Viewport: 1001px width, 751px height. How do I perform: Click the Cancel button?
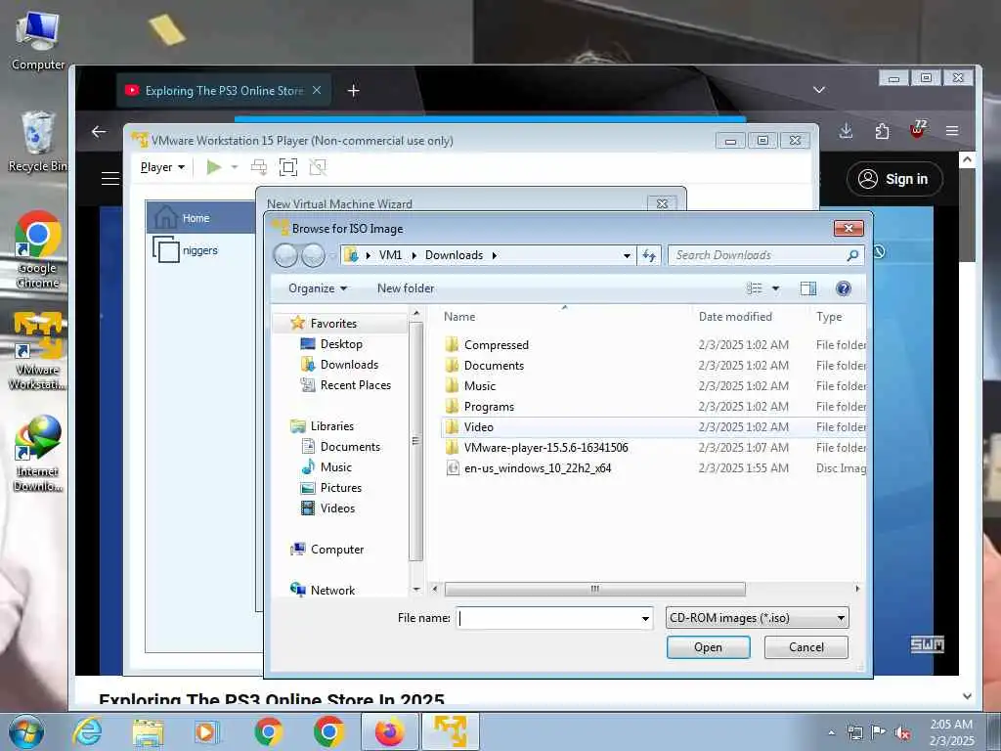pos(805,647)
